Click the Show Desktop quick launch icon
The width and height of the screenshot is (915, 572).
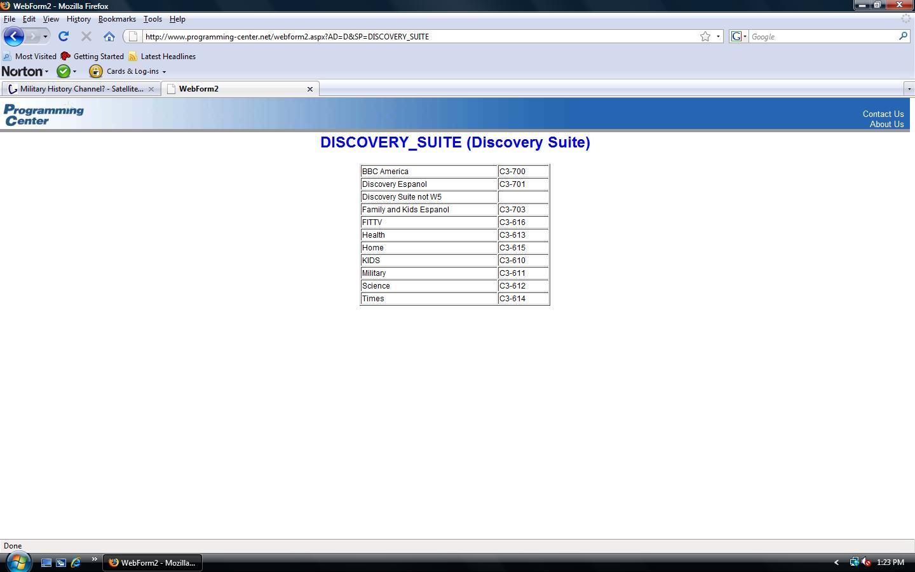pyautogui.click(x=46, y=562)
